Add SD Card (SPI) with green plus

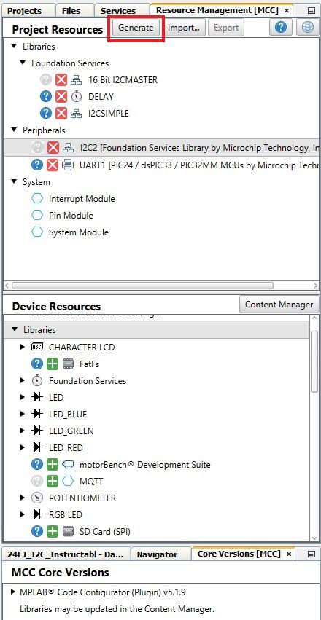coord(53,532)
